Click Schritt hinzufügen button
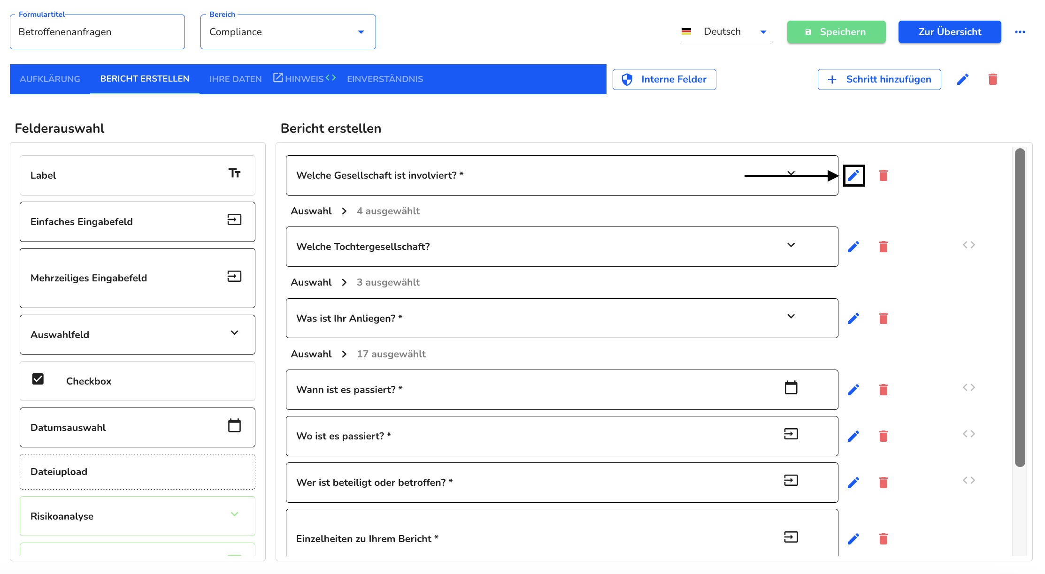 coord(879,79)
